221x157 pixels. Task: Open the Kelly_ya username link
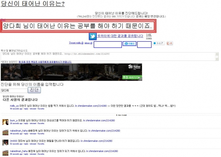pos(14,106)
